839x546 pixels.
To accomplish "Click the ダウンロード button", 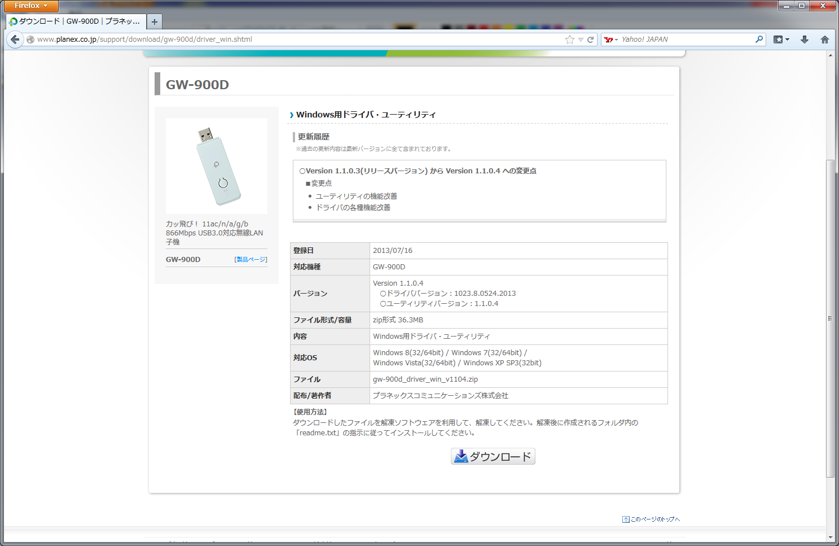I will click(x=493, y=456).
